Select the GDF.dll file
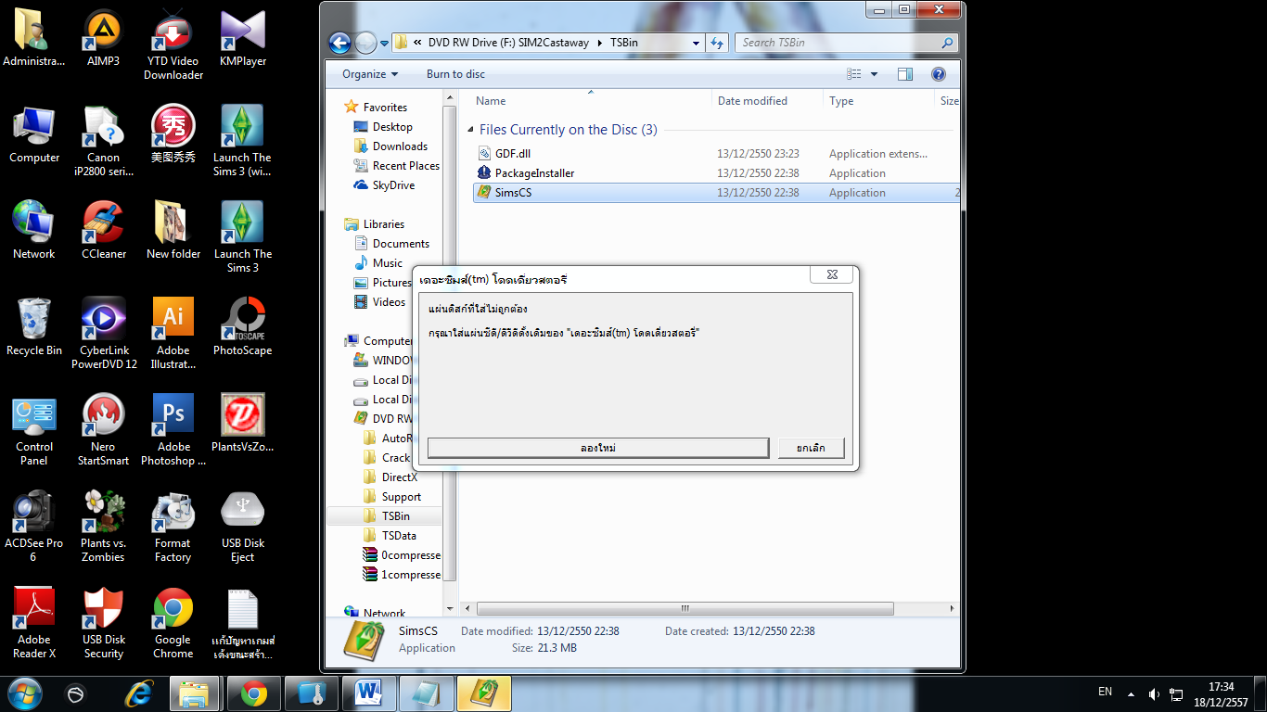 513,154
